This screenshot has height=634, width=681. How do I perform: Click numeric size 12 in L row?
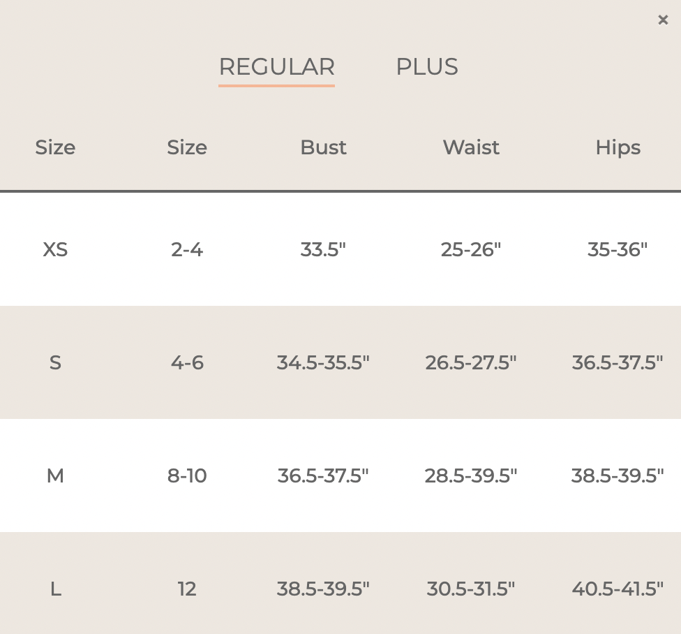187,589
